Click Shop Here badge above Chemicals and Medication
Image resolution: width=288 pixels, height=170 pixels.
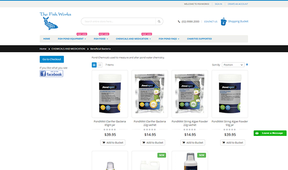click(147, 34)
